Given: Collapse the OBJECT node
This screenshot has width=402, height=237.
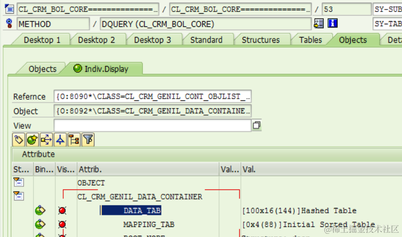Looking at the screenshot, I should click(x=18, y=182).
